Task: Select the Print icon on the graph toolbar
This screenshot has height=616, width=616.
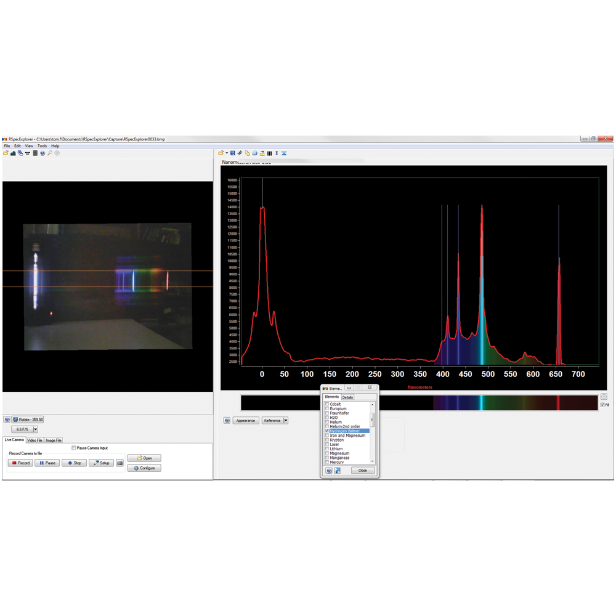Action: [254, 153]
